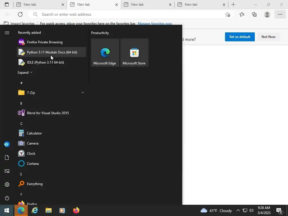Click Import favorites
Viewport: 288px width, 216px height.
pyautogui.click(x=19, y=23)
